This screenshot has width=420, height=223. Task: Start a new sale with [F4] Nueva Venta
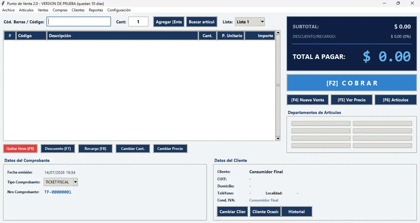(308, 100)
